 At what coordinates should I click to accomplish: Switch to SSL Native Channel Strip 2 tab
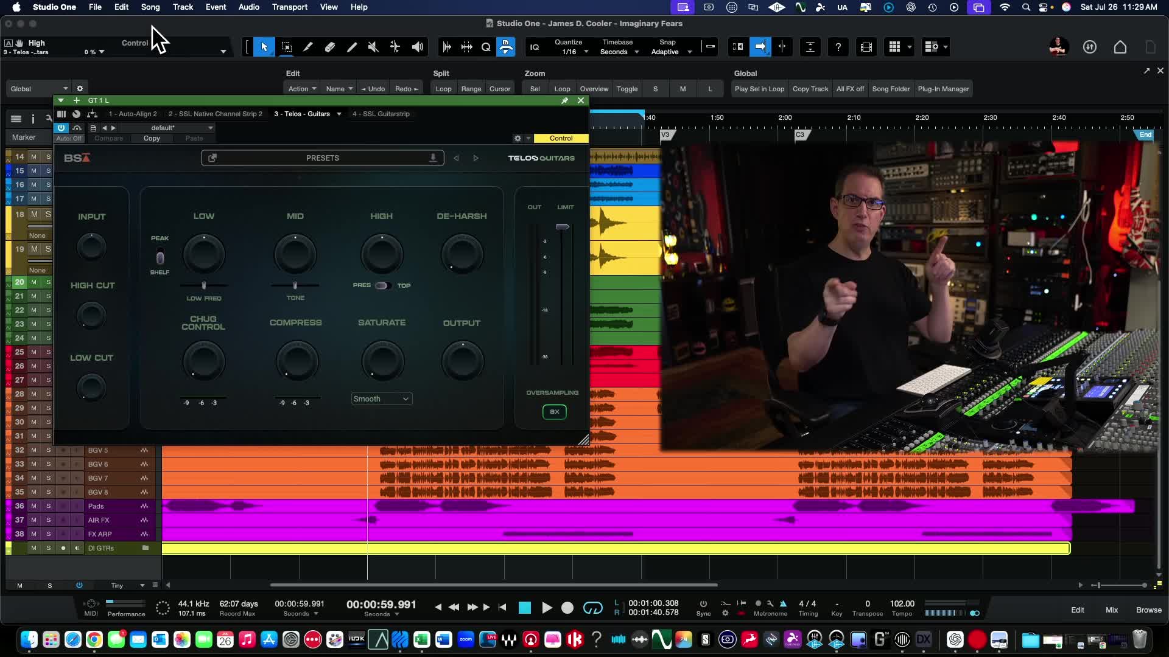[x=216, y=114]
